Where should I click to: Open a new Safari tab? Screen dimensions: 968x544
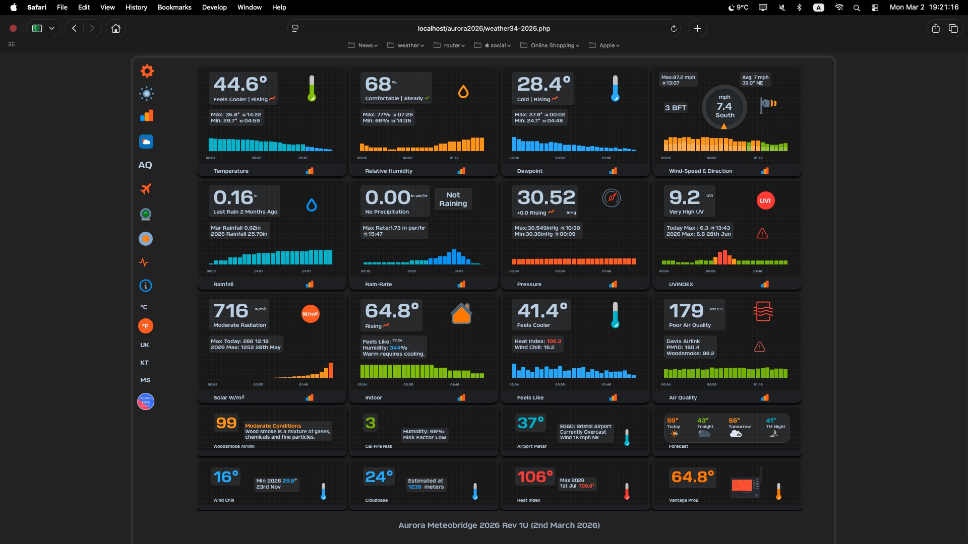(697, 29)
